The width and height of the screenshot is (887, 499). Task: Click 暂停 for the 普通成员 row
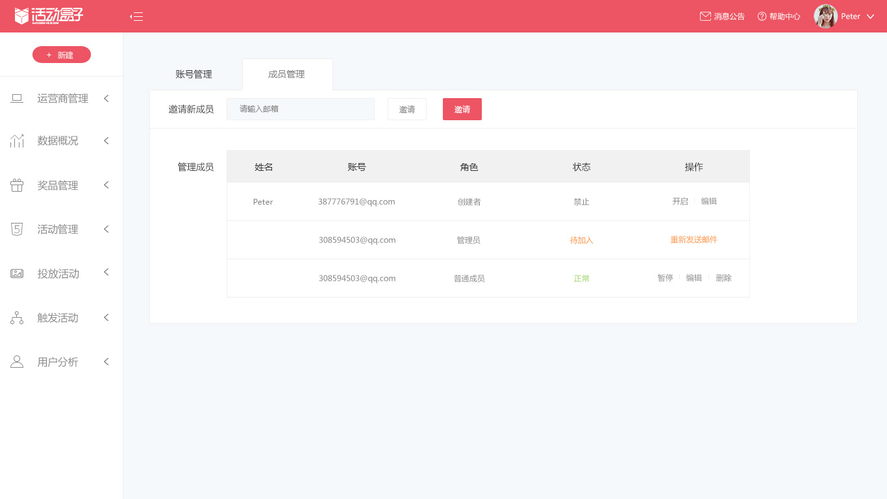point(665,278)
